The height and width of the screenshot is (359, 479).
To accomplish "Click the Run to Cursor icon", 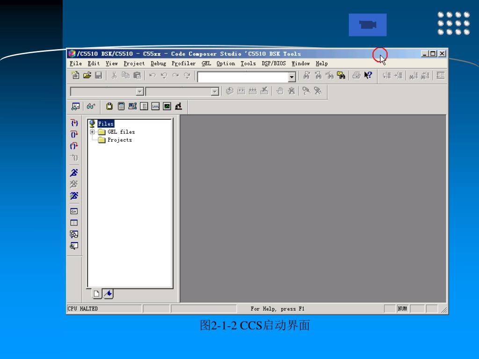I will pos(74,158).
